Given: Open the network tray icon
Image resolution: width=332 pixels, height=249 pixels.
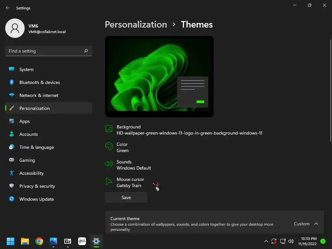Looking at the screenshot, I should tap(283, 241).
